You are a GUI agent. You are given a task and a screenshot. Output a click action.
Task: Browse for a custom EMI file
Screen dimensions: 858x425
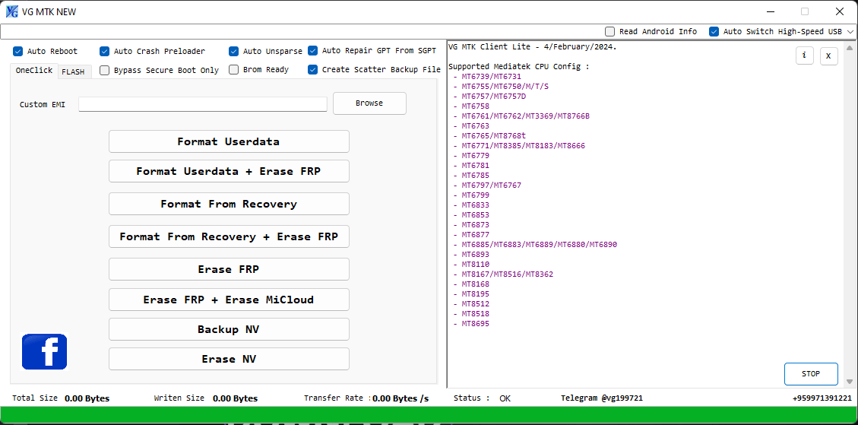[369, 103]
